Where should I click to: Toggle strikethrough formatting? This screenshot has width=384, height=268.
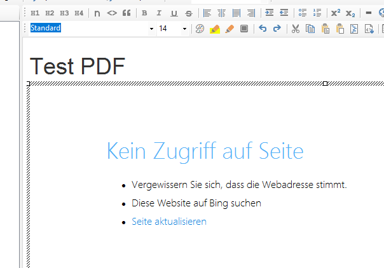[189, 13]
